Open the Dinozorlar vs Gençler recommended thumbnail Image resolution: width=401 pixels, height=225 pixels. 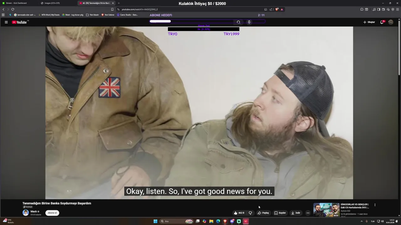tap(326, 210)
